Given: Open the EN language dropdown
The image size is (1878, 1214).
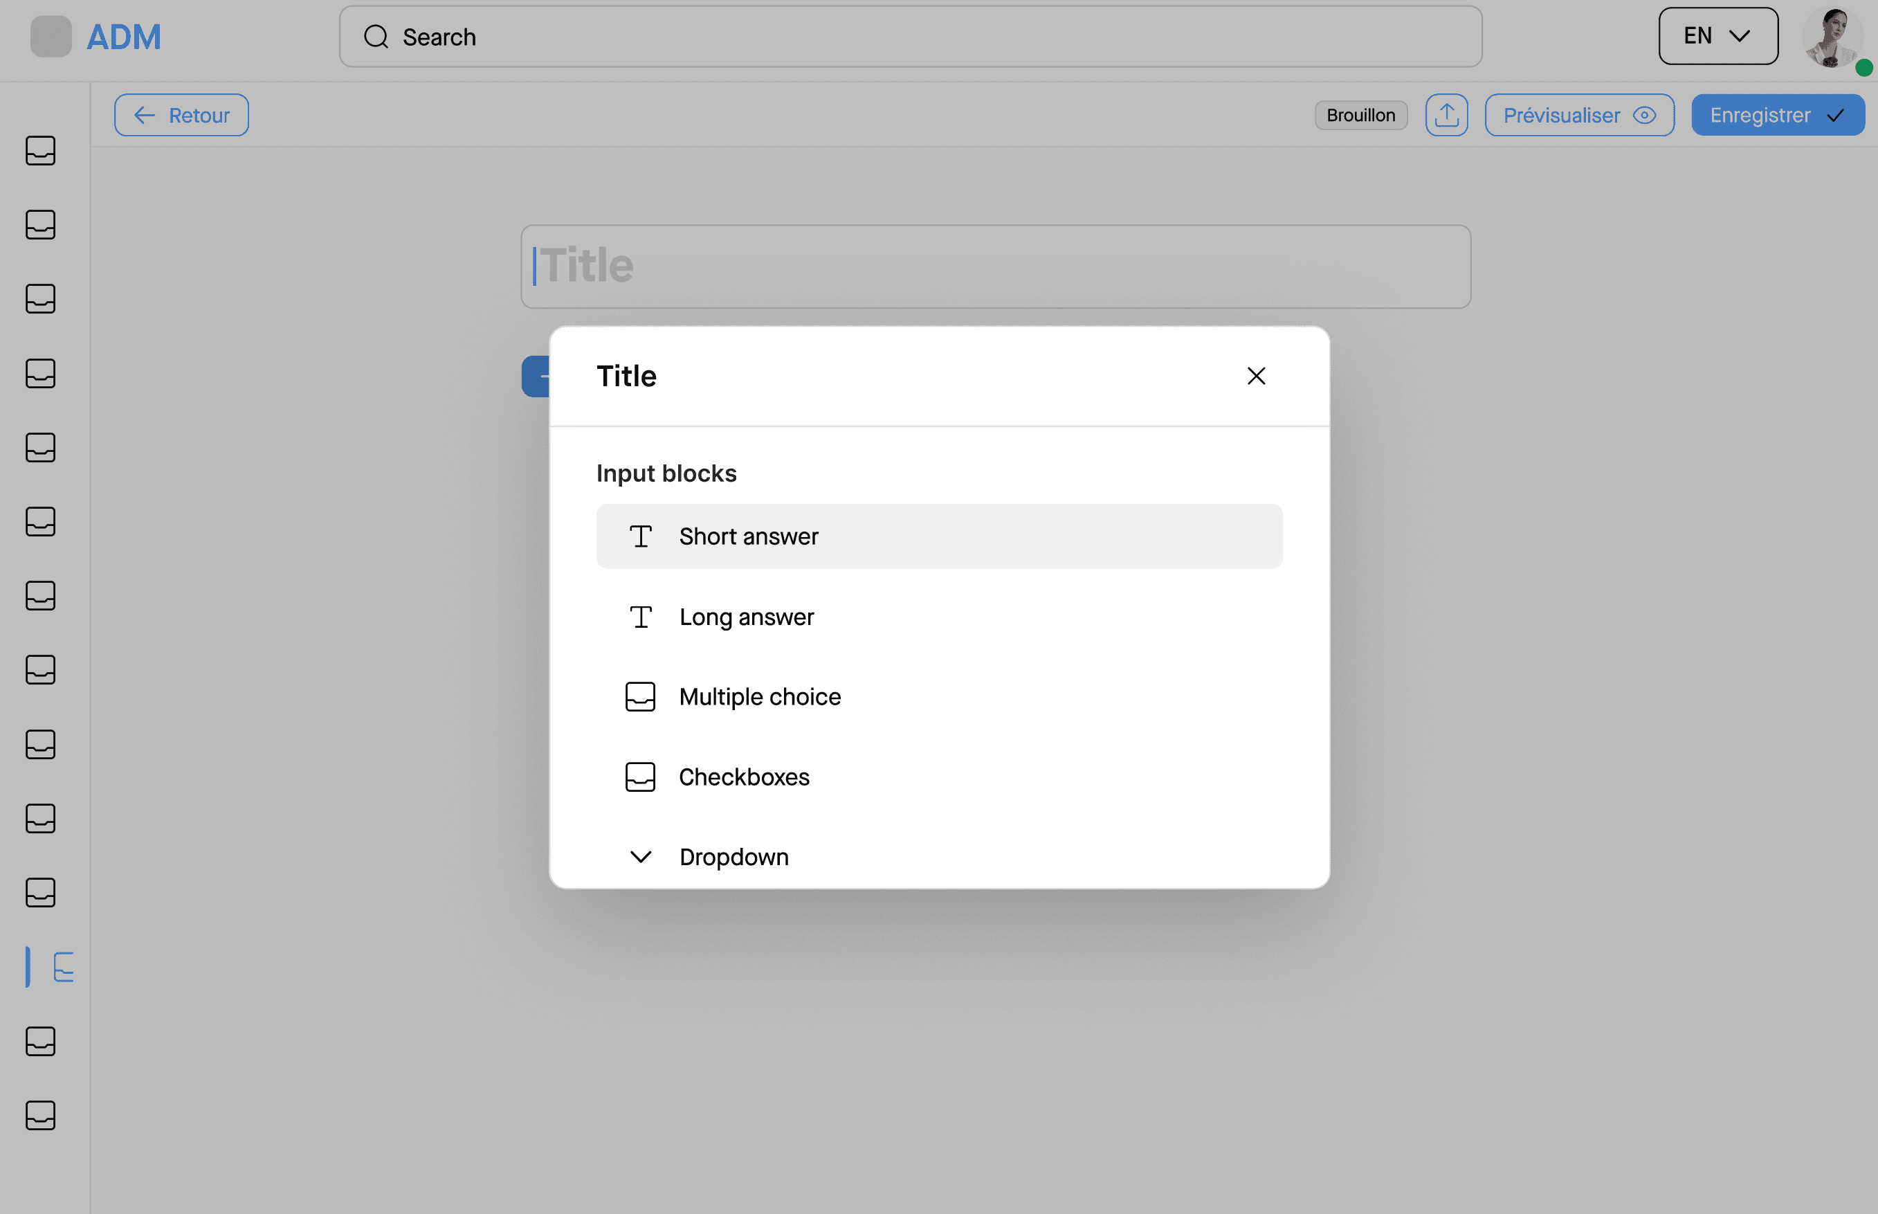Looking at the screenshot, I should tap(1718, 36).
